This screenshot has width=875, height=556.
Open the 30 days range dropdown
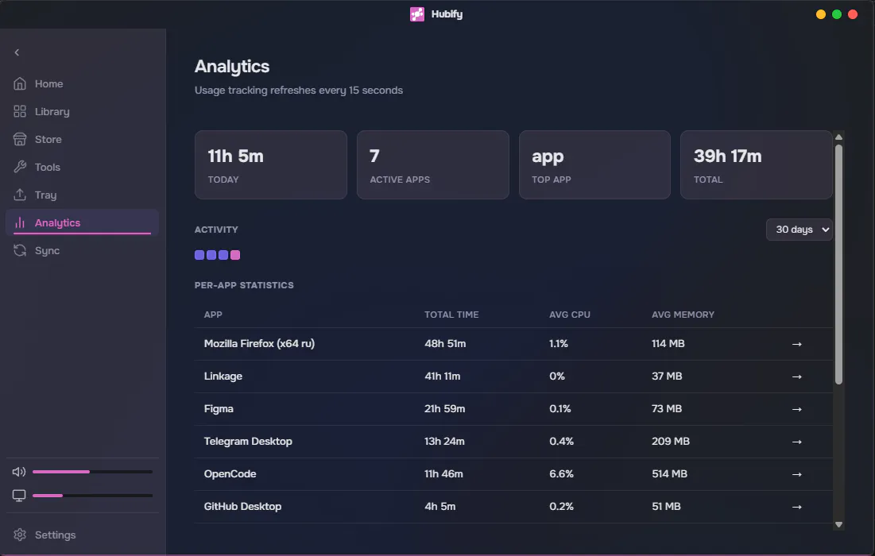point(800,230)
